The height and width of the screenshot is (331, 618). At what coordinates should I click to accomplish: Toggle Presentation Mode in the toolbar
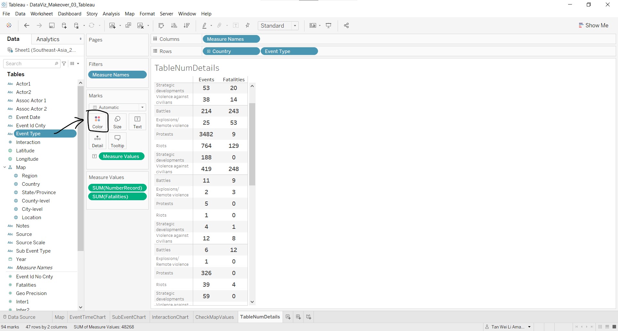pos(329,26)
